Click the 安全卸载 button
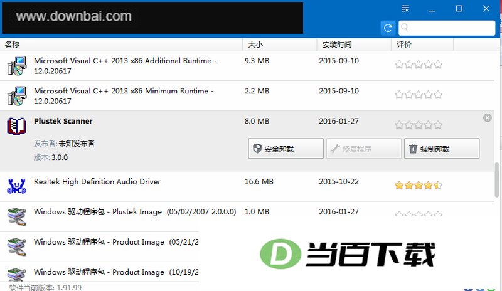 click(286, 149)
